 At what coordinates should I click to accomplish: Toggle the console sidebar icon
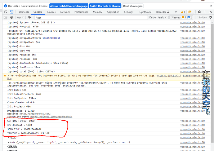[6, 17]
